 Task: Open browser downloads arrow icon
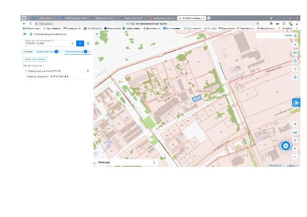point(297,24)
